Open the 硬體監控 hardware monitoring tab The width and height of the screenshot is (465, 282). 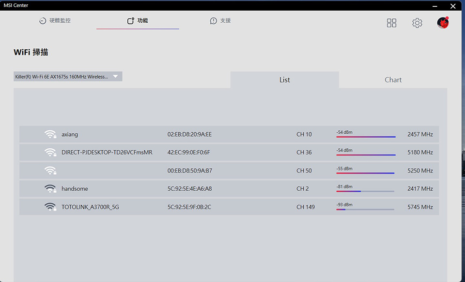click(x=55, y=20)
